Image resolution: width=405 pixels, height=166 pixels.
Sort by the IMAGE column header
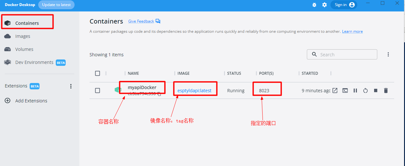point(184,73)
